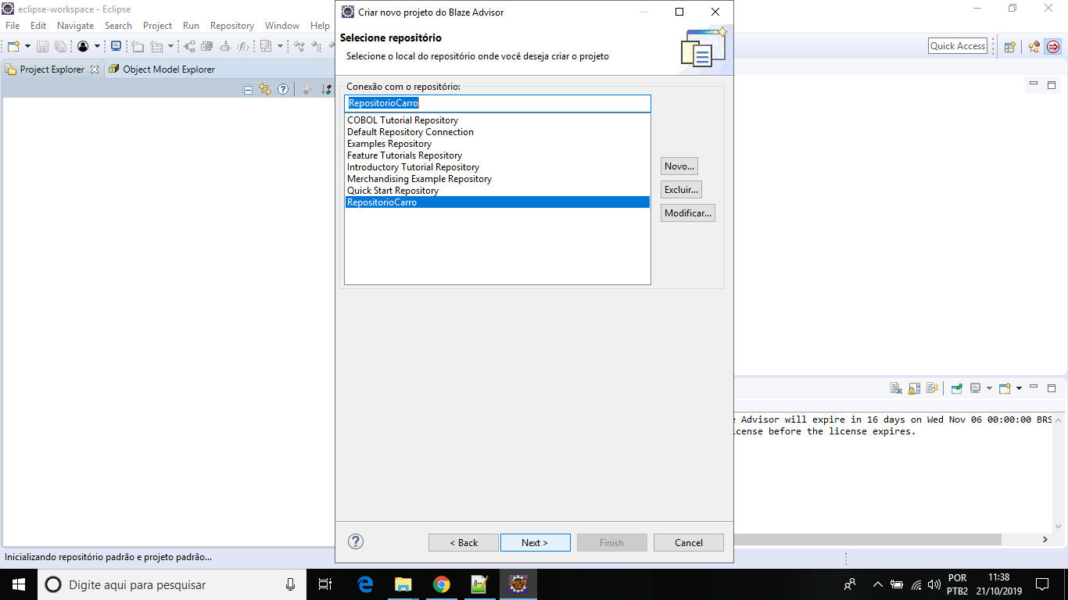Open the help icon in Project Explorer toolbar
This screenshot has height=600, width=1068.
tap(282, 89)
